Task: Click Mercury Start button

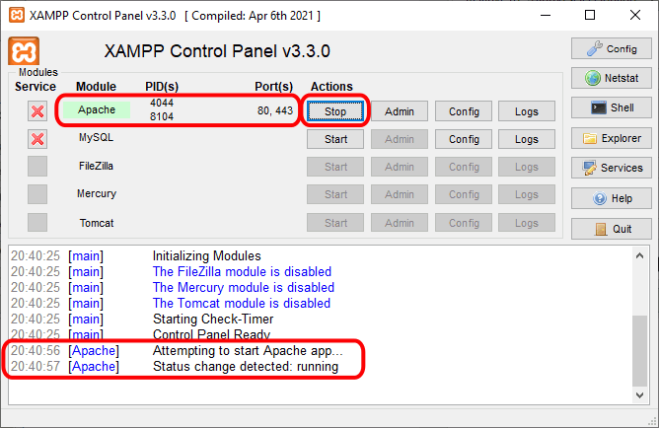Action: point(335,194)
